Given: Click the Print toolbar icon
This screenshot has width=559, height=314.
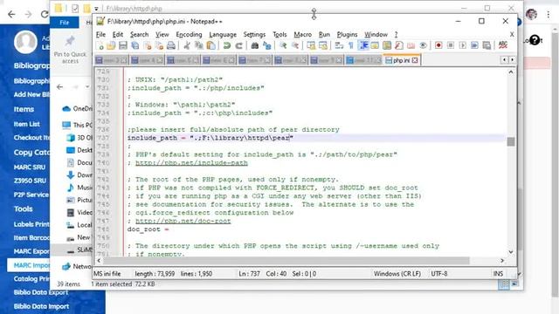Looking at the screenshot, I should pos(171,45).
